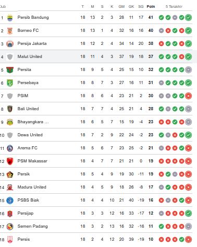
Task: Select PSIM's latest loss result icon
Action: coord(188,96)
